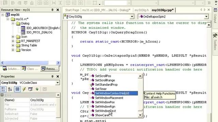Switch Properties to Categorized view
This screenshot has width=218, height=122.
(3, 89)
